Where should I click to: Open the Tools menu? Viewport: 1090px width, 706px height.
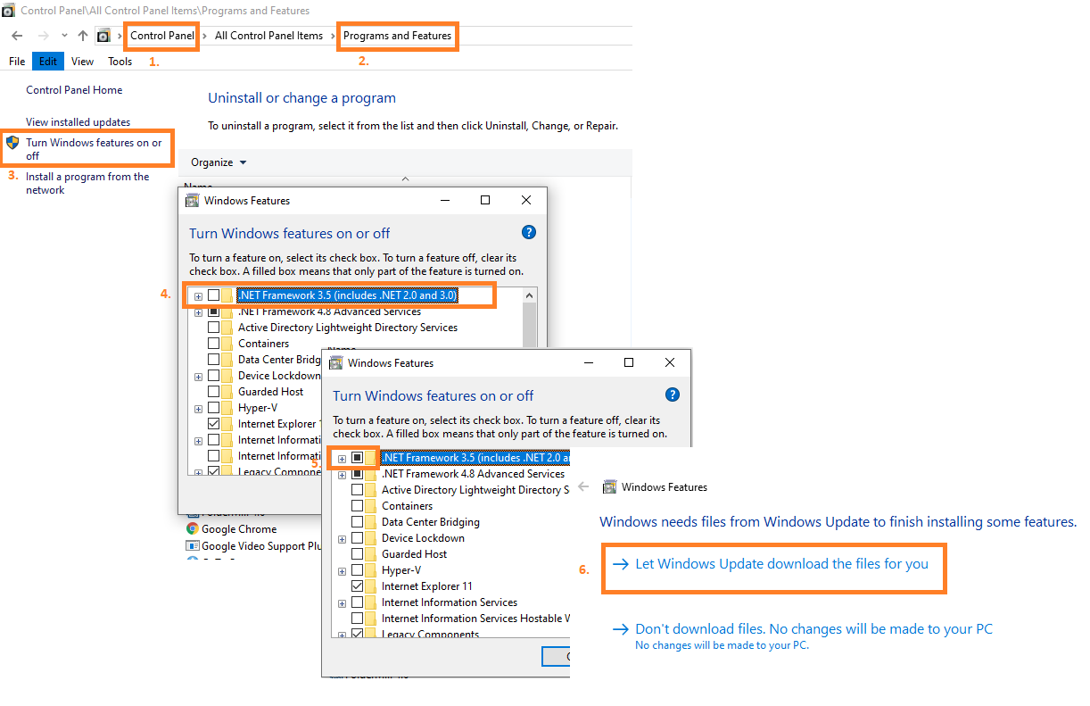(x=120, y=62)
